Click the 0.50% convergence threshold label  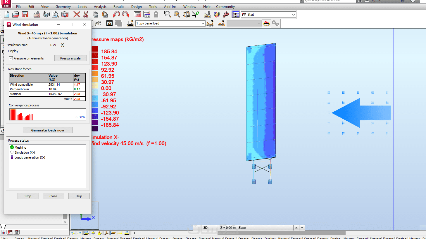(x=80, y=117)
